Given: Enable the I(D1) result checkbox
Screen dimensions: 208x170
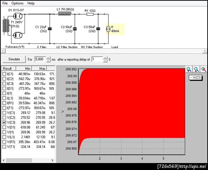Looking at the screenshot, I should pos(4,88).
